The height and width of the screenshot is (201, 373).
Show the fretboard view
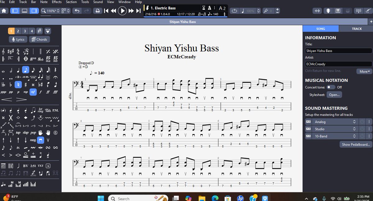[x=328, y=11]
